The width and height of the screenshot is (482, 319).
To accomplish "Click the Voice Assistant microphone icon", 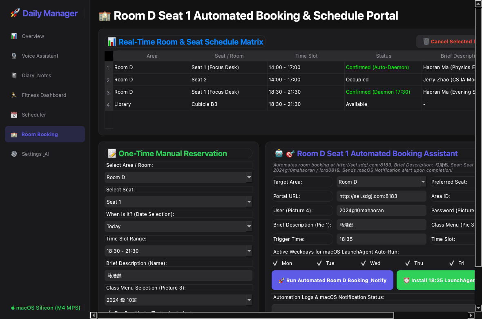I will [x=14, y=56].
